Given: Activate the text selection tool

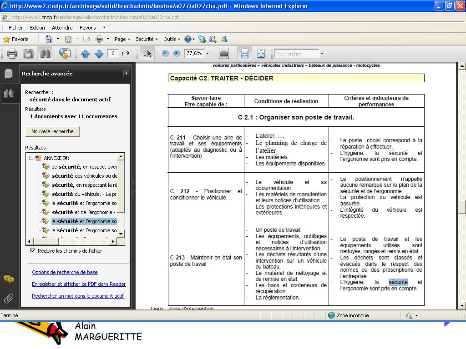Looking at the screenshot, I should (147, 54).
